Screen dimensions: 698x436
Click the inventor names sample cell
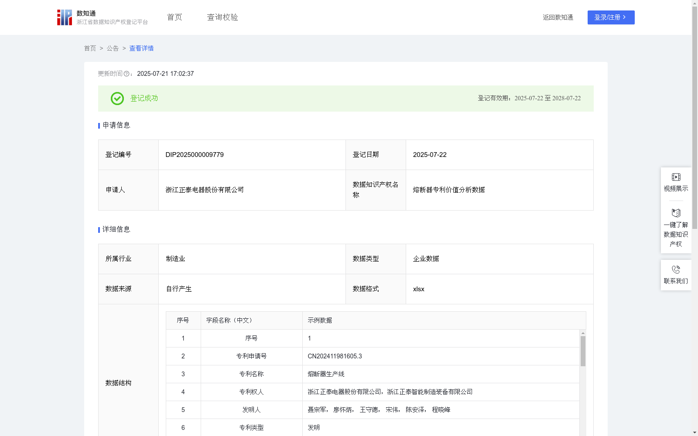pyautogui.click(x=441, y=410)
